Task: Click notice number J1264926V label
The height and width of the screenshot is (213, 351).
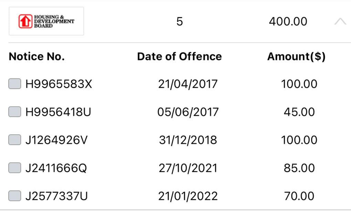Action: (56, 140)
